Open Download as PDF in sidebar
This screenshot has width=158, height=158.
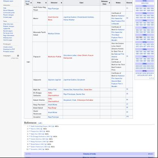tap(9, 49)
